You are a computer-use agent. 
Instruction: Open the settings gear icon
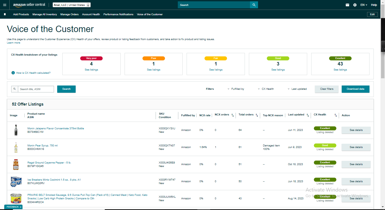pos(355,5)
